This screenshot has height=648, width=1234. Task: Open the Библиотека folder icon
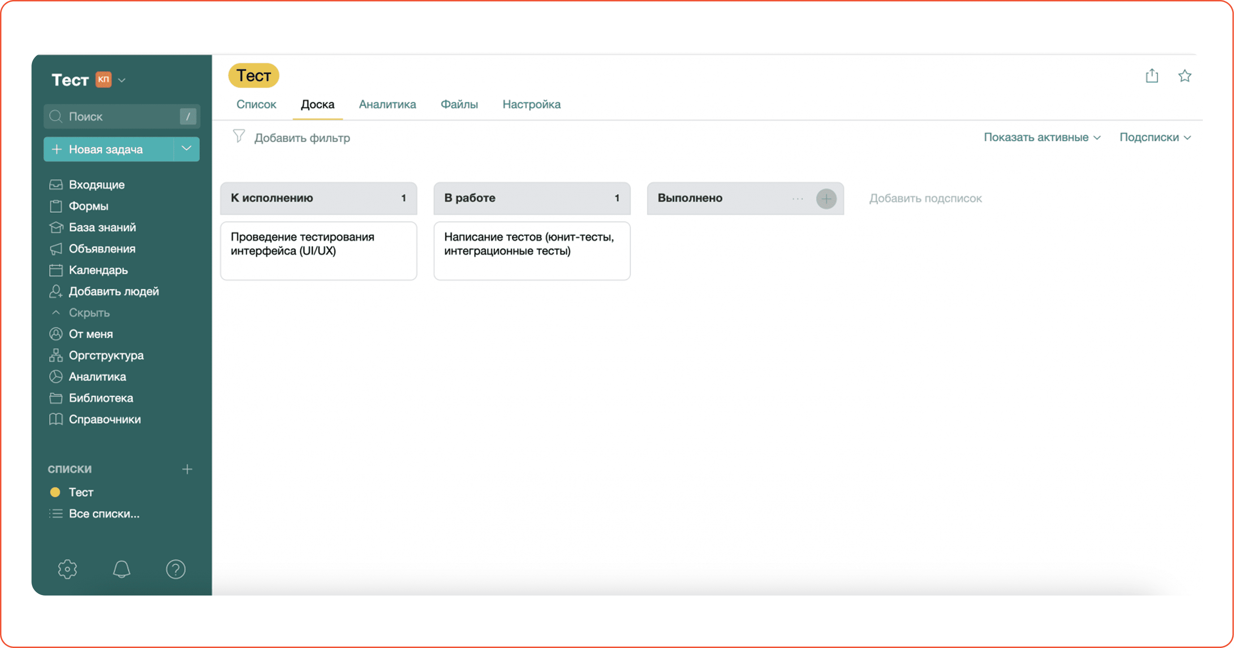point(56,398)
